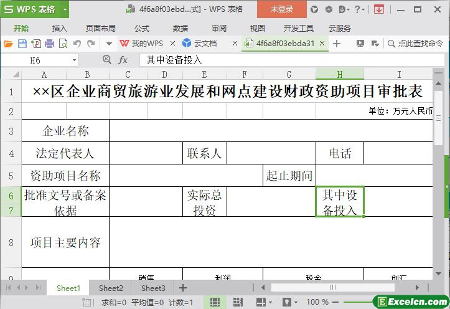
Task: Click the print icon in quick toolbar
Action: 49,44
